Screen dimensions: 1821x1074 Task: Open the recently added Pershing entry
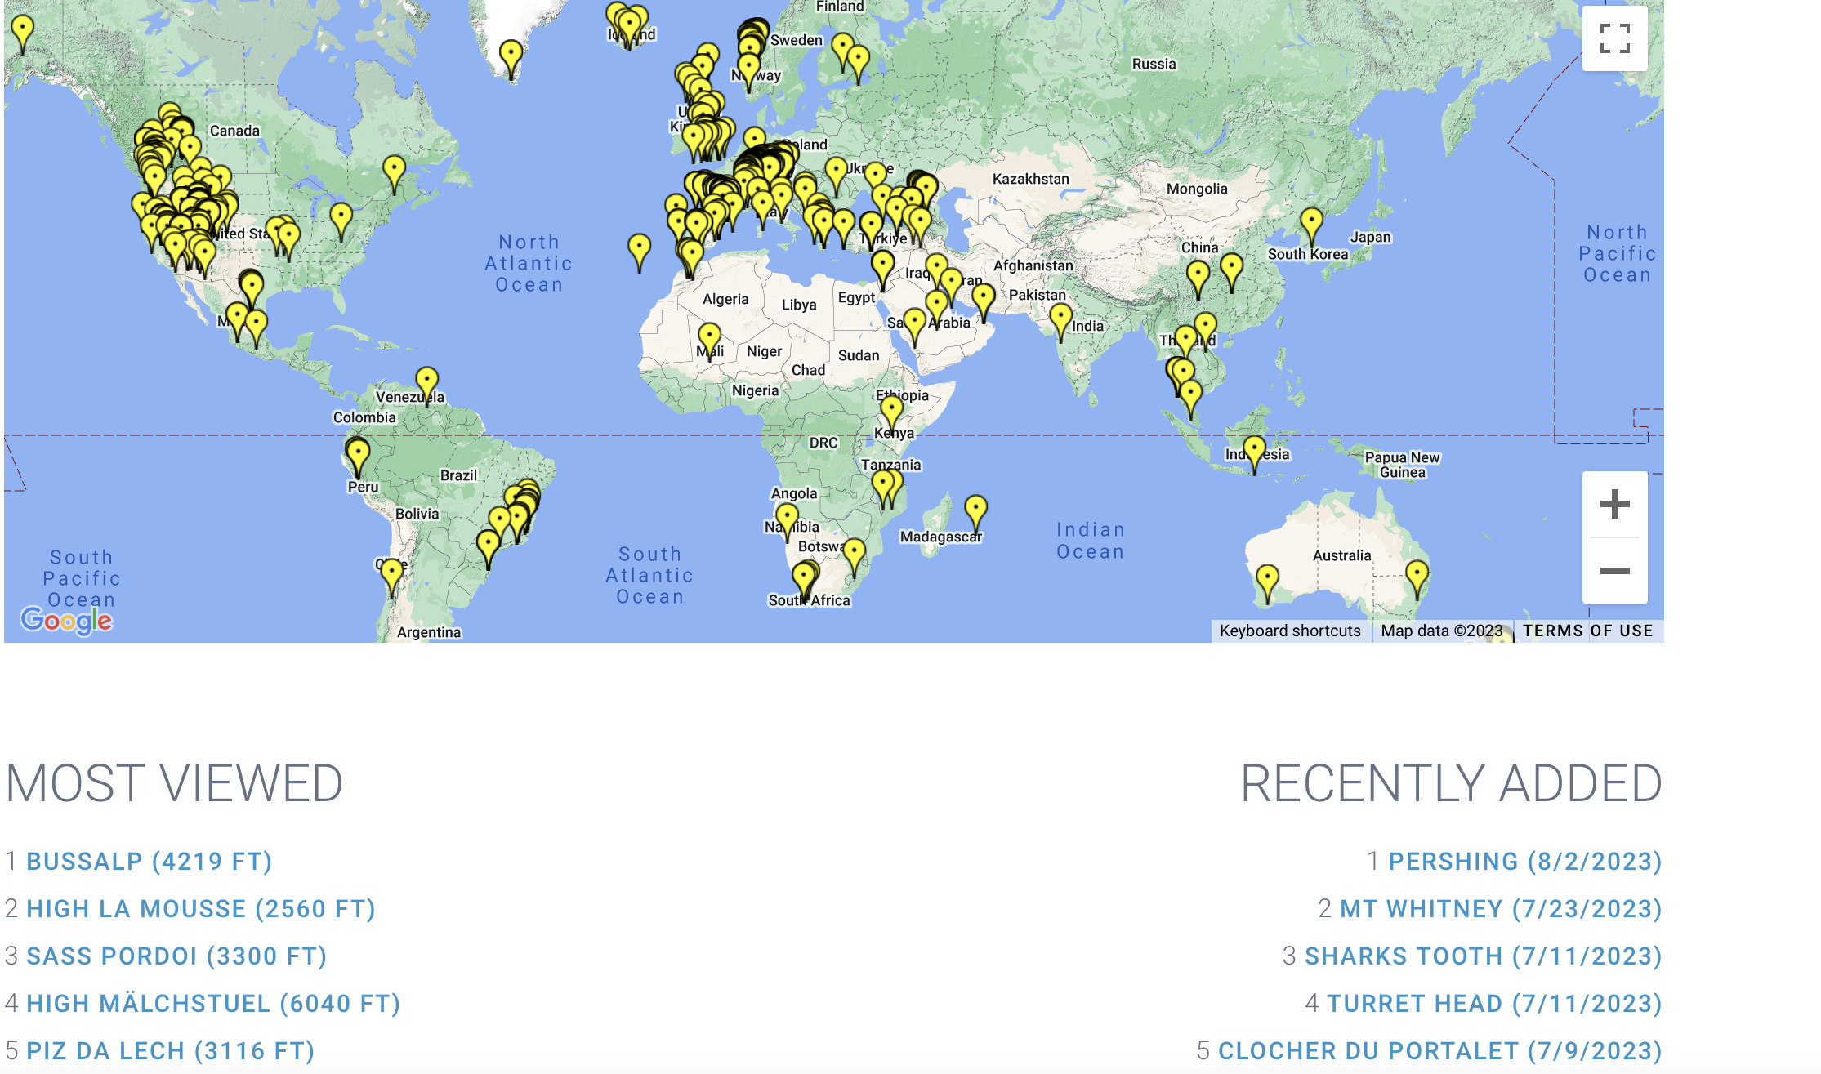coord(1524,862)
